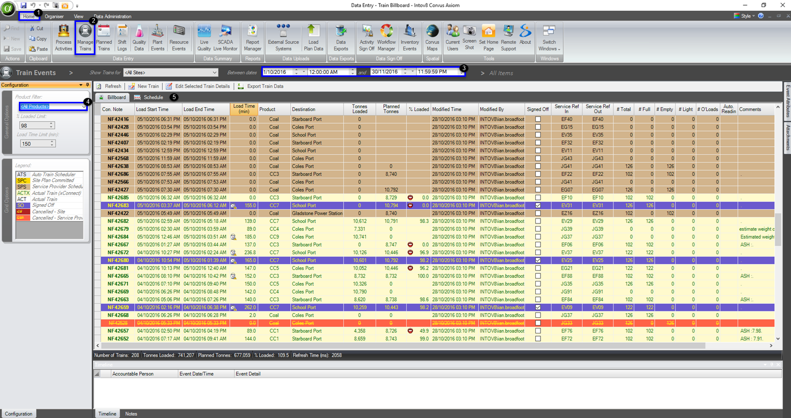Screen dimensions: 791x418
Task: Switch to the Data Administration tab
Action: point(112,16)
